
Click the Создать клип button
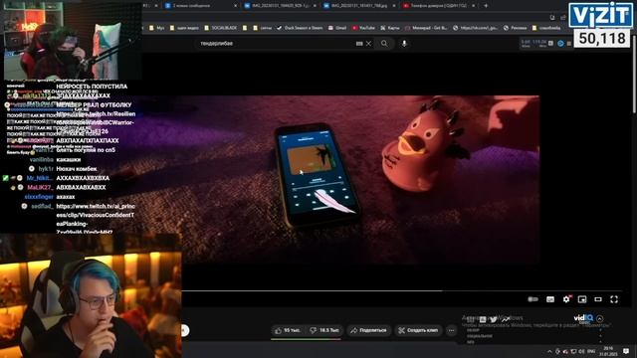pyautogui.click(x=418, y=330)
